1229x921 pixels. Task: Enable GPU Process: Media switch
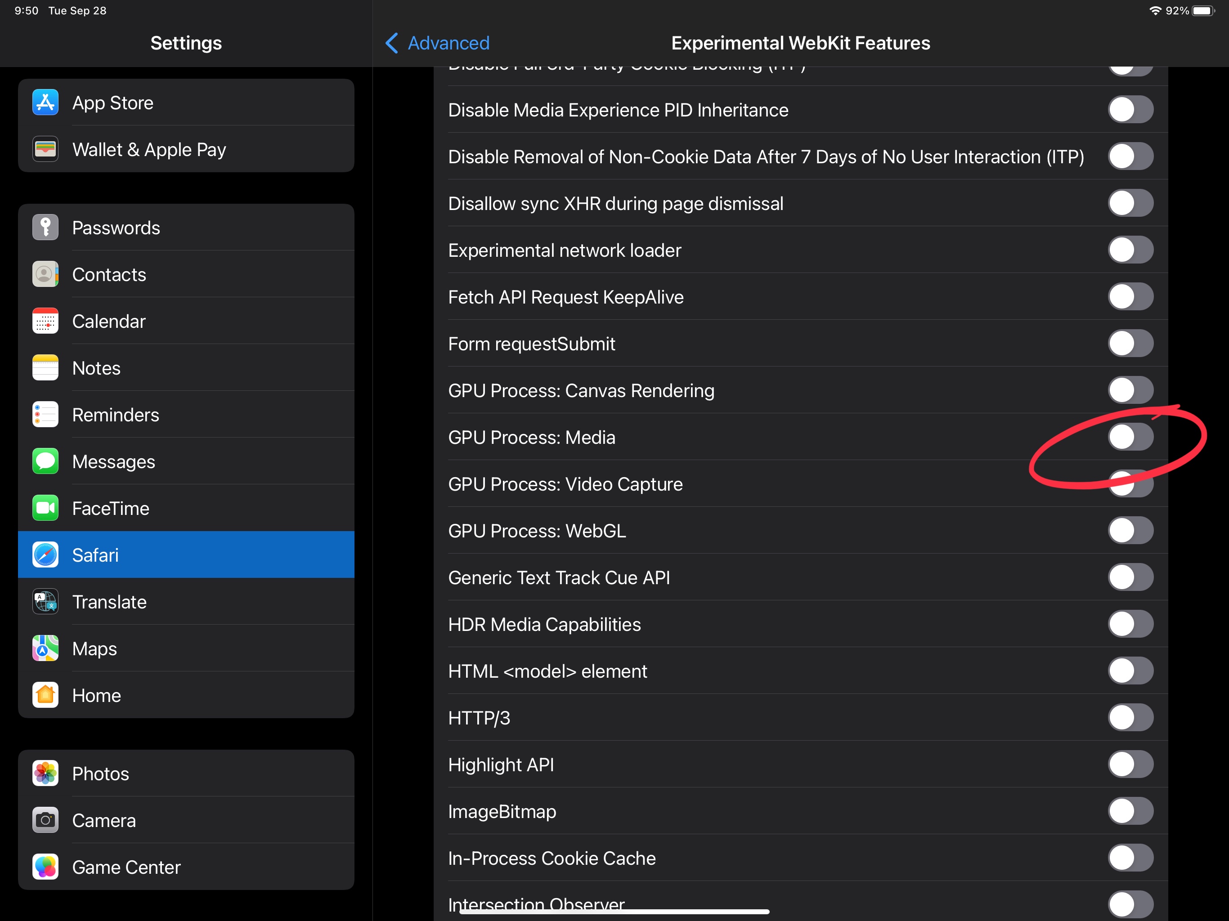tap(1130, 437)
